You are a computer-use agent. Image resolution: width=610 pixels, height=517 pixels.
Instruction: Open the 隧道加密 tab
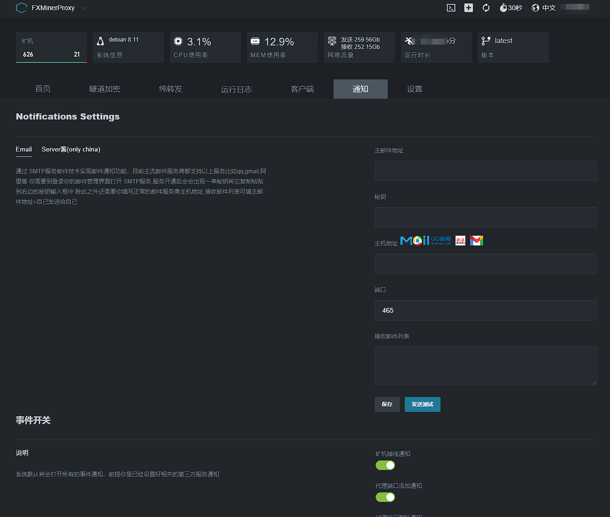click(105, 89)
